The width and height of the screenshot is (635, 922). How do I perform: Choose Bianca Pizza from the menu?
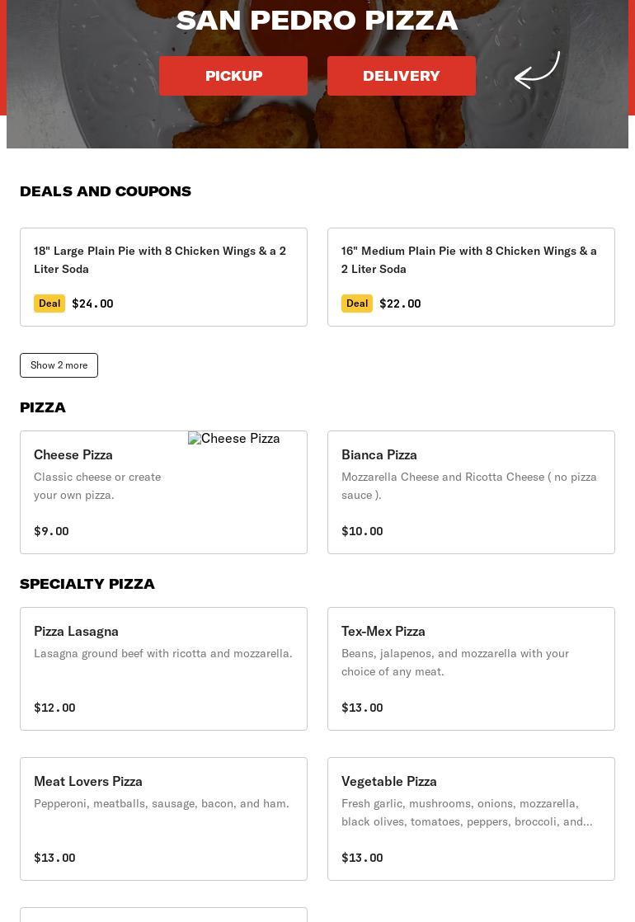point(379,454)
